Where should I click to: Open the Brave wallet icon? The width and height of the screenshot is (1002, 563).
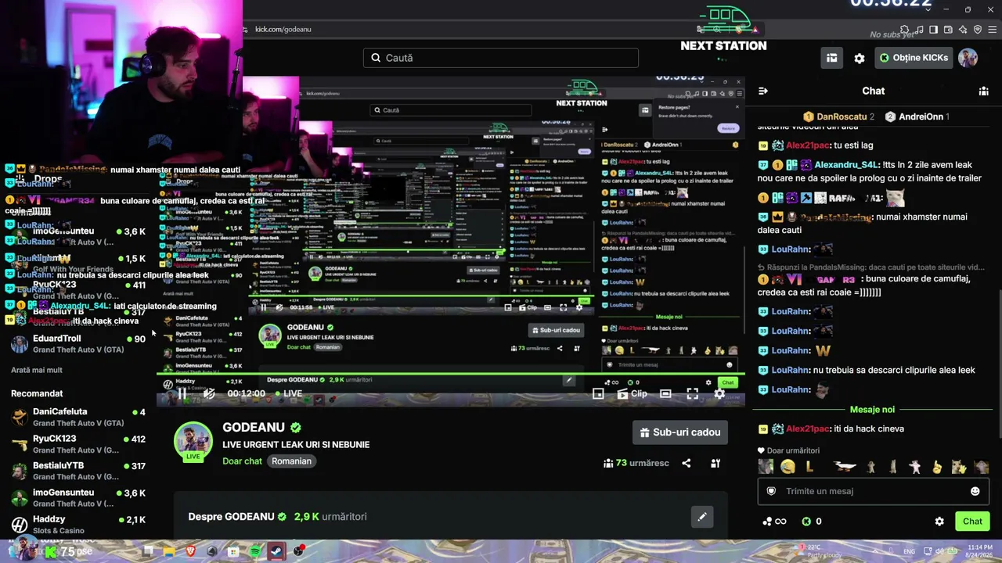coord(949,30)
